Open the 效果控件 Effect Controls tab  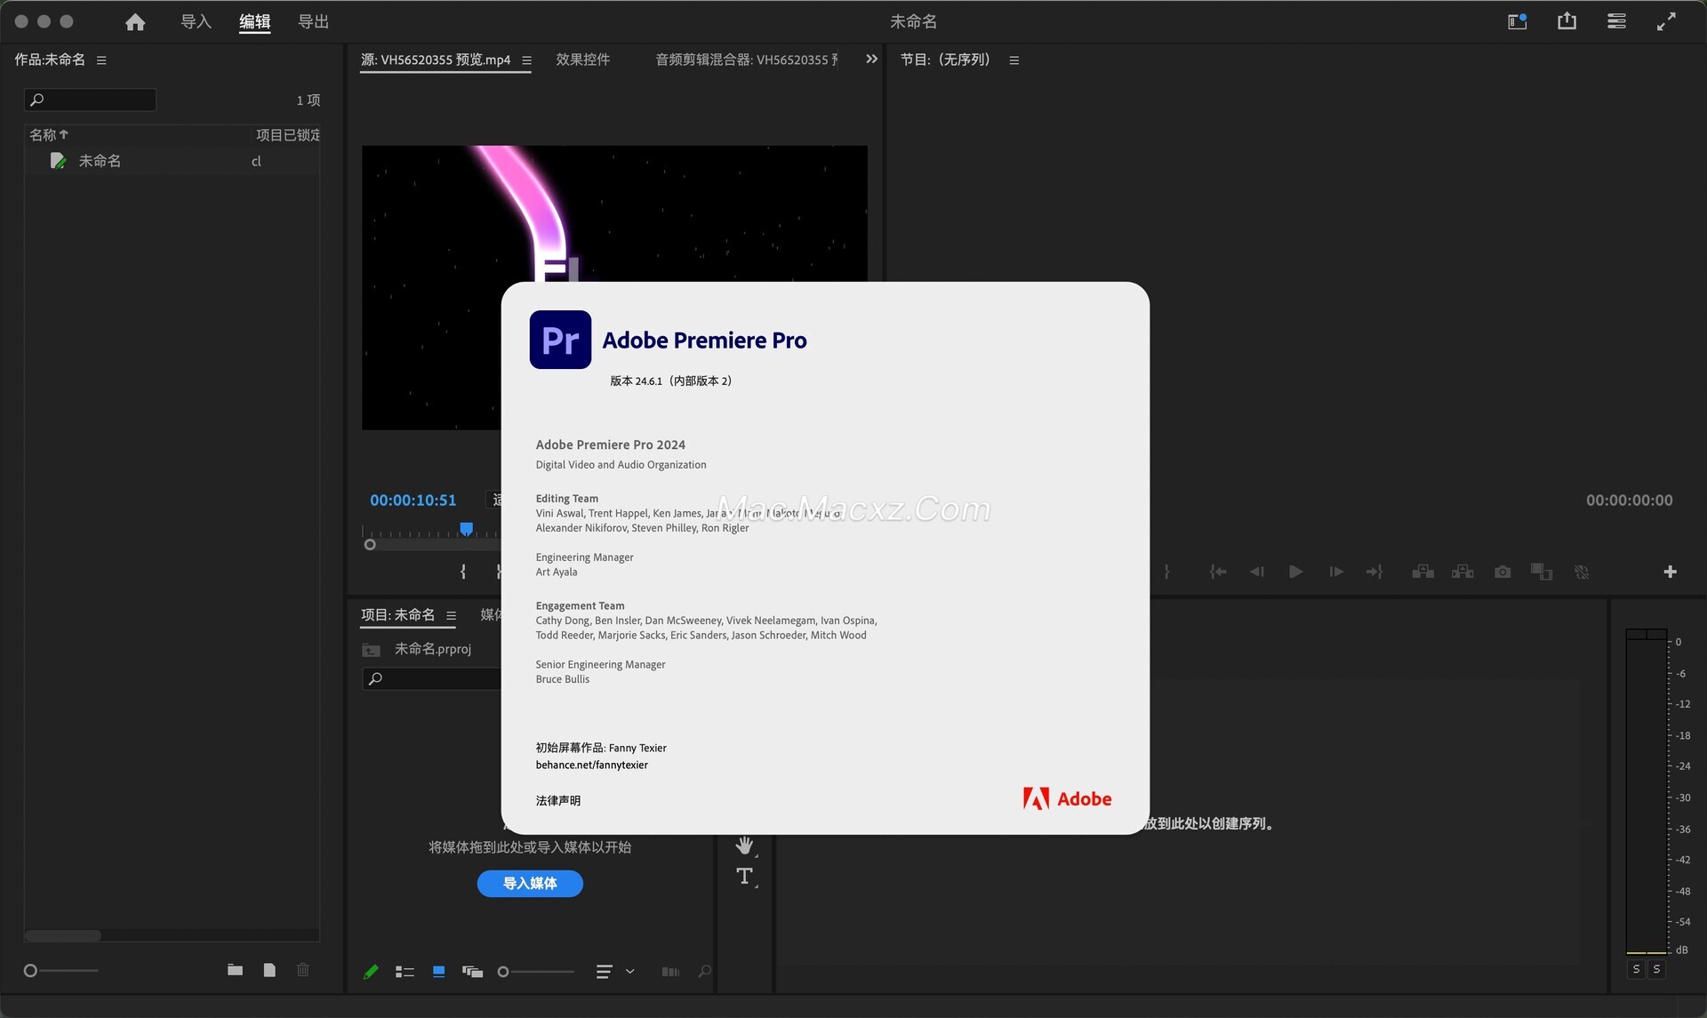point(582,60)
